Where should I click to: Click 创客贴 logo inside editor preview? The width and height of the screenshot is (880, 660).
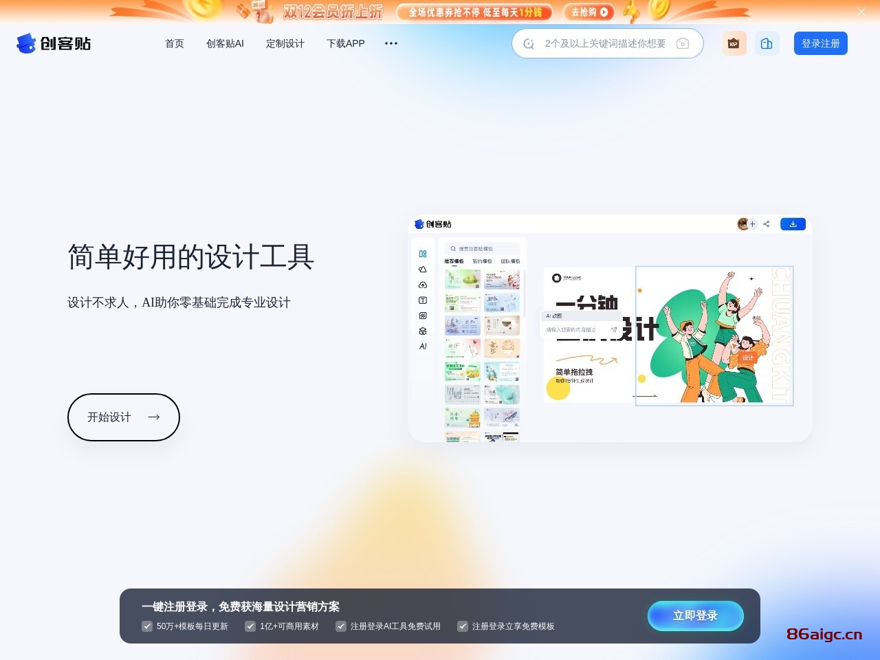pos(433,224)
